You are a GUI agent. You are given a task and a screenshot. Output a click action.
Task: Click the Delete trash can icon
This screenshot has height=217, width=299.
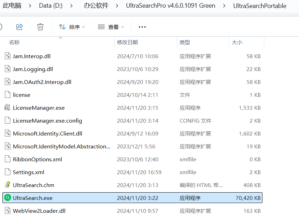[x=40, y=27]
